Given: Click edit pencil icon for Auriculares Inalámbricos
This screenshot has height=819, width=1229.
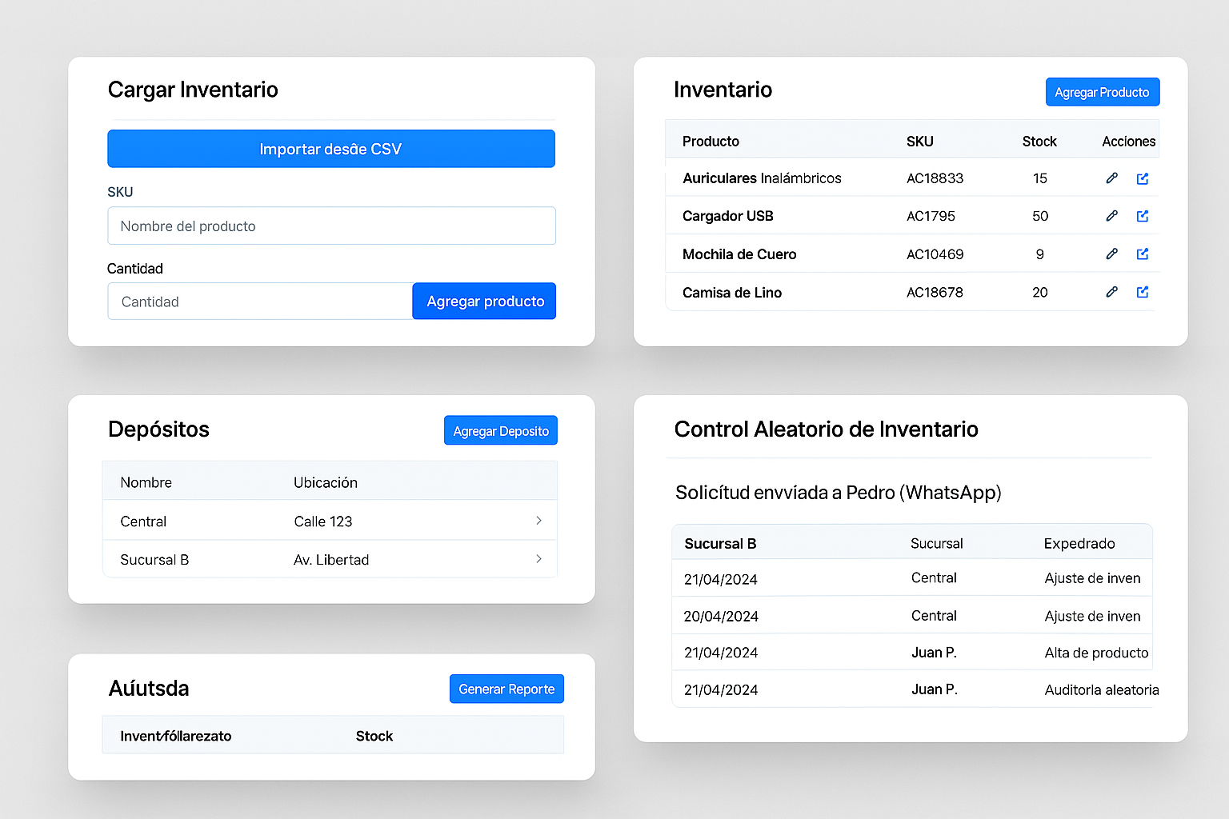Looking at the screenshot, I should point(1111,178).
